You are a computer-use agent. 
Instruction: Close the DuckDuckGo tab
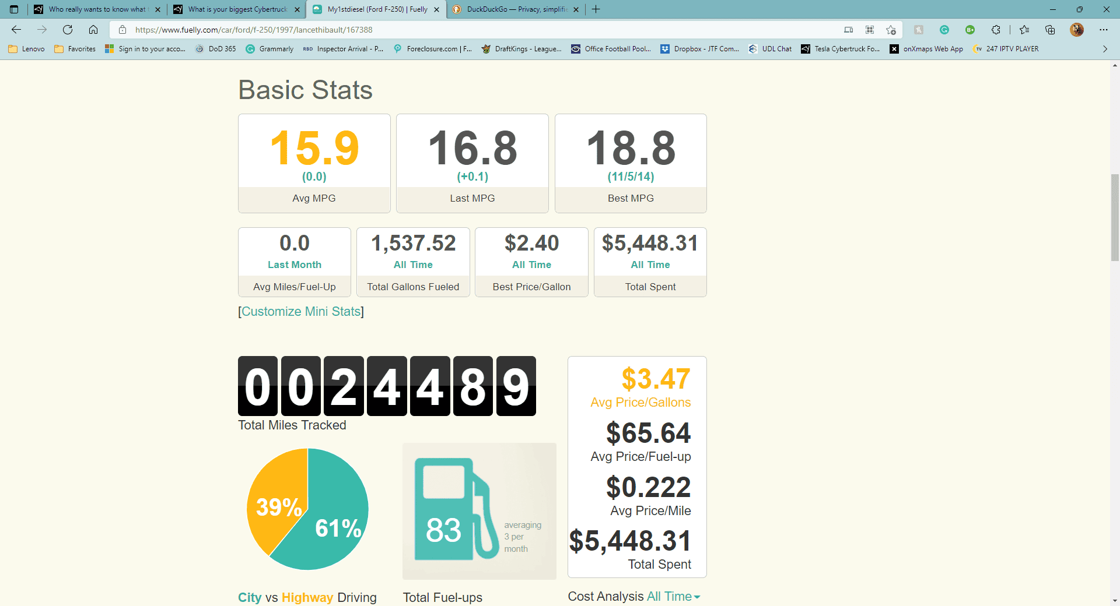click(x=576, y=9)
